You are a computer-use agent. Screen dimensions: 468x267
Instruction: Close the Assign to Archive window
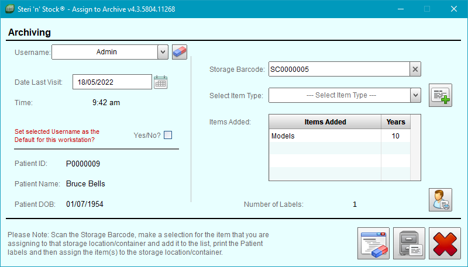(454, 9)
